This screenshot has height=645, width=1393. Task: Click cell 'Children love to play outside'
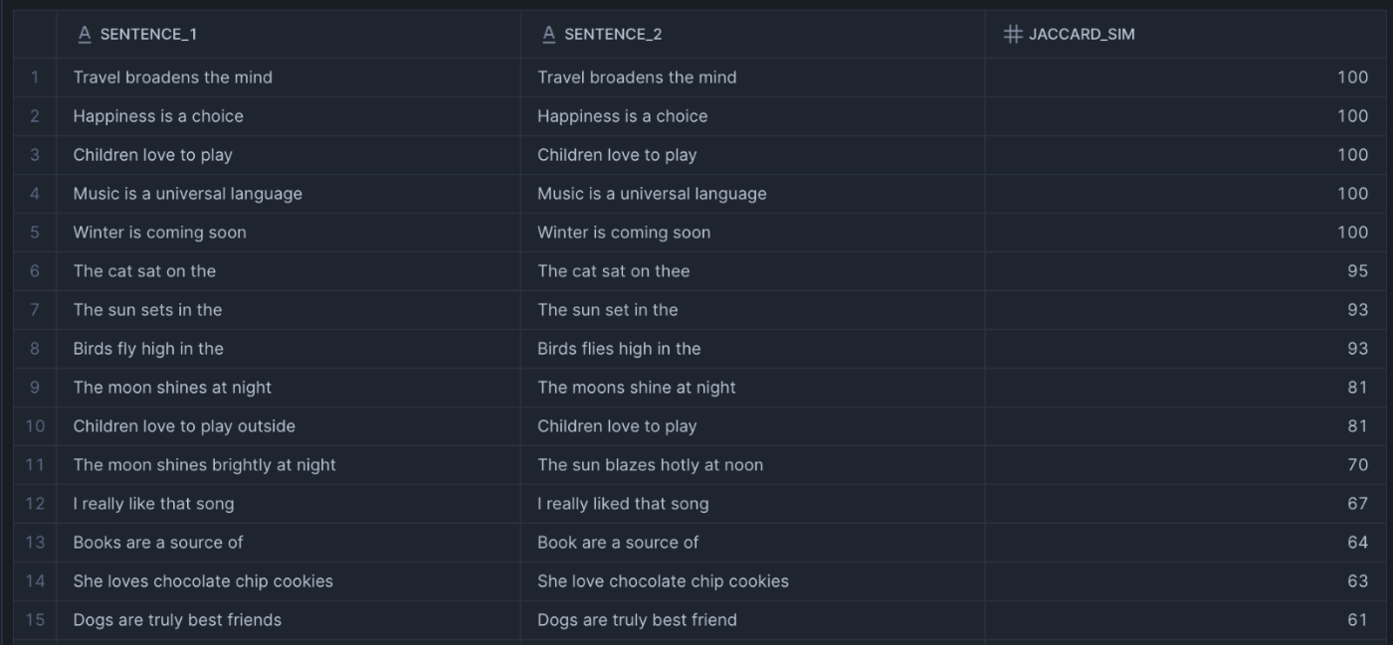[184, 426]
